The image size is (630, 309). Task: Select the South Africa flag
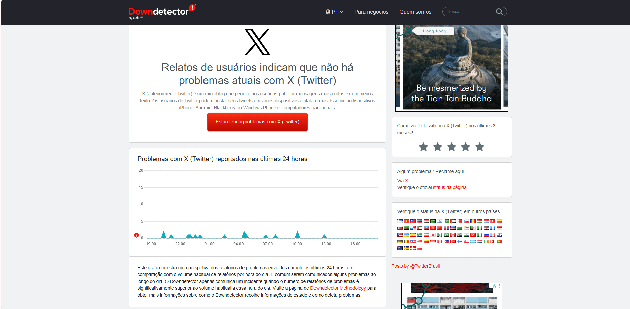point(420,235)
